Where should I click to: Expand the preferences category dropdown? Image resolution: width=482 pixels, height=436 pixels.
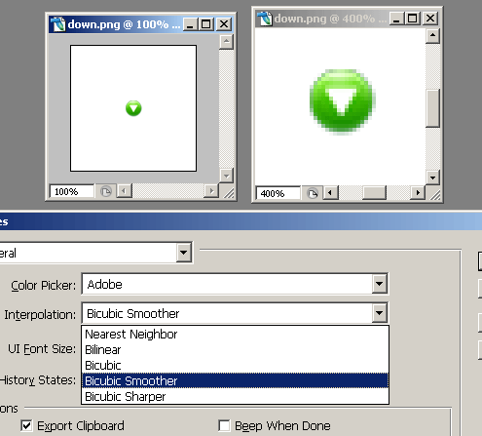[183, 253]
